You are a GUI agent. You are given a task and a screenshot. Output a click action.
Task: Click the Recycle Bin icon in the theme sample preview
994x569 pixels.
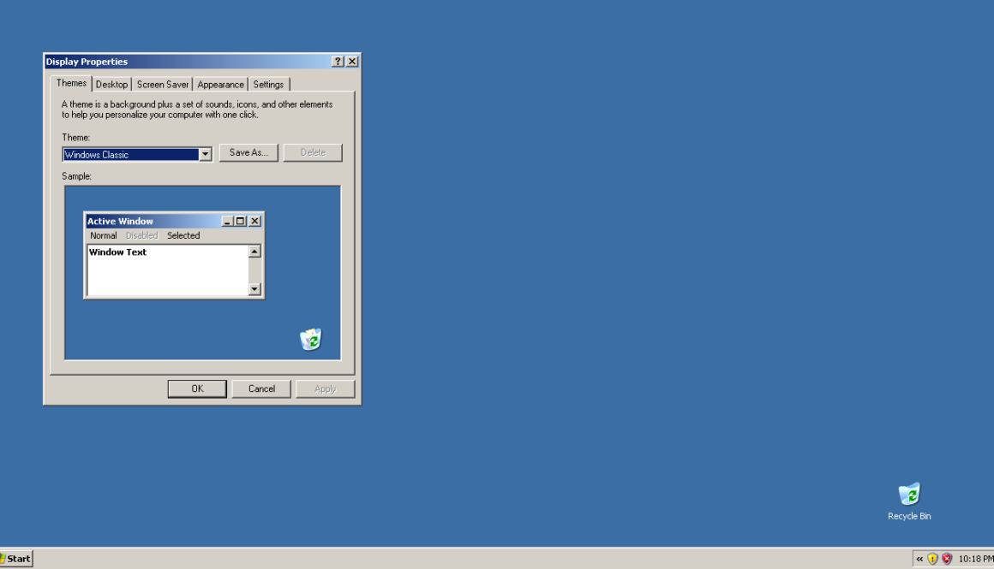(x=310, y=339)
